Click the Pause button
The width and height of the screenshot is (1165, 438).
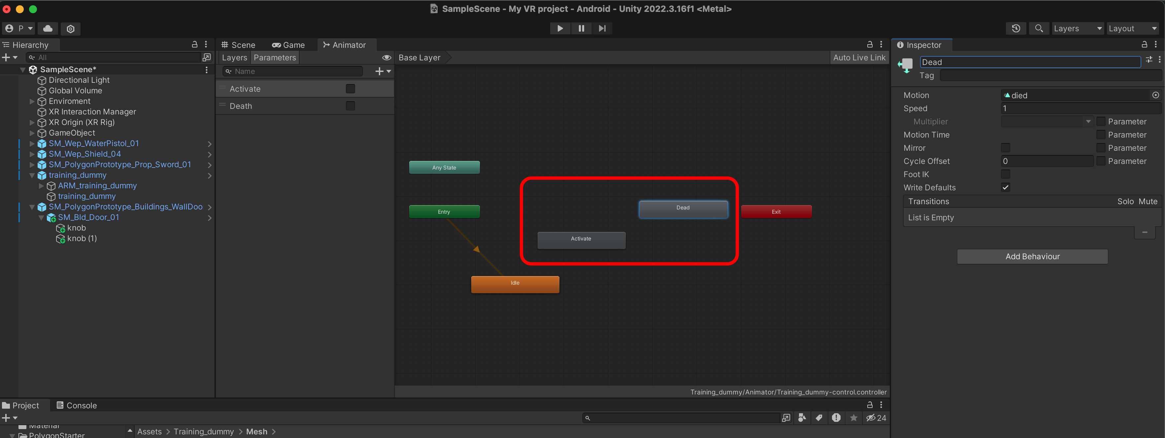click(581, 28)
